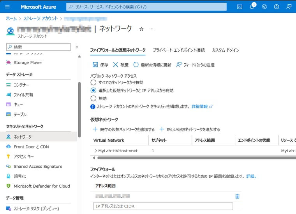This screenshot has height=214, width=296.
Task: Open the feedback icon in top bar
Action: click(x=289, y=7)
